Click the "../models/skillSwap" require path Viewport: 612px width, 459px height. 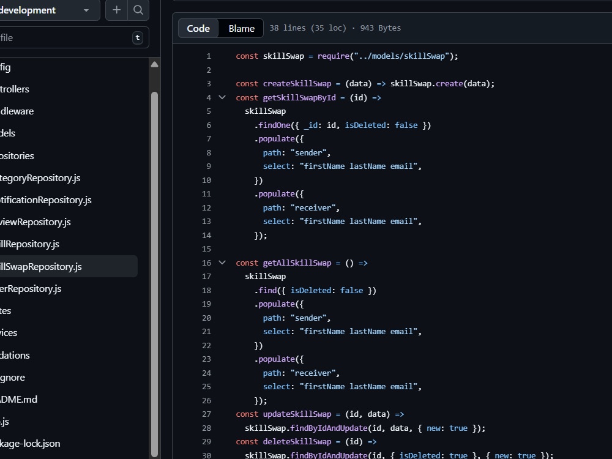401,56
